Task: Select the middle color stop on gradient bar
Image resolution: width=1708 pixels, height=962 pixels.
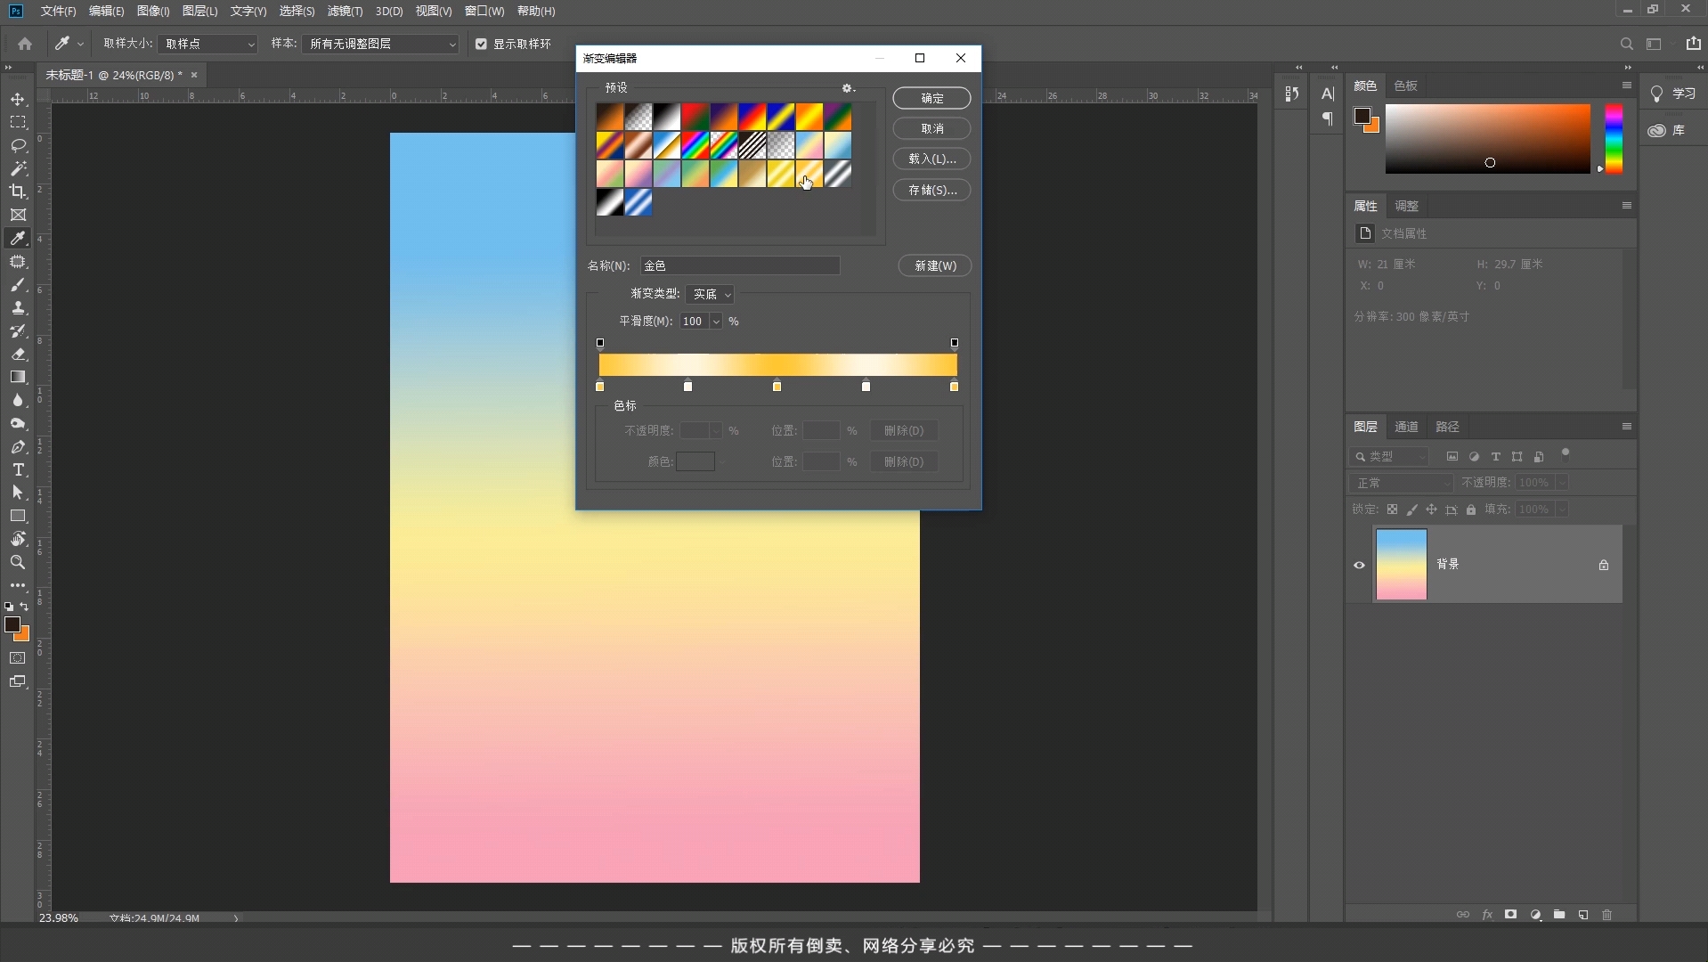Action: click(x=777, y=387)
